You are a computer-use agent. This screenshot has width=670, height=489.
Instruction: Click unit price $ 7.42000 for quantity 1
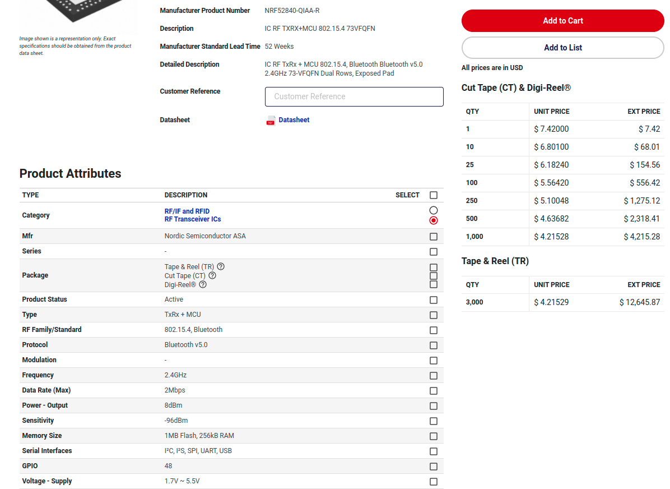point(551,129)
